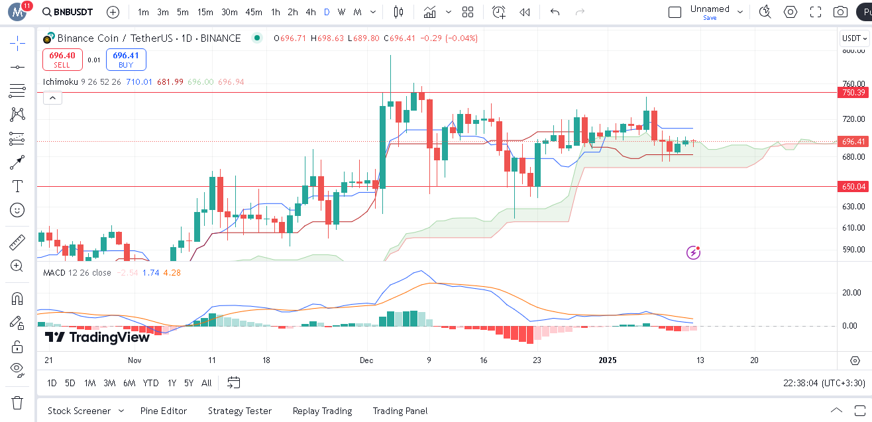This screenshot has height=422, width=872.
Task: Select the weekly W timeframe
Action: 342,12
